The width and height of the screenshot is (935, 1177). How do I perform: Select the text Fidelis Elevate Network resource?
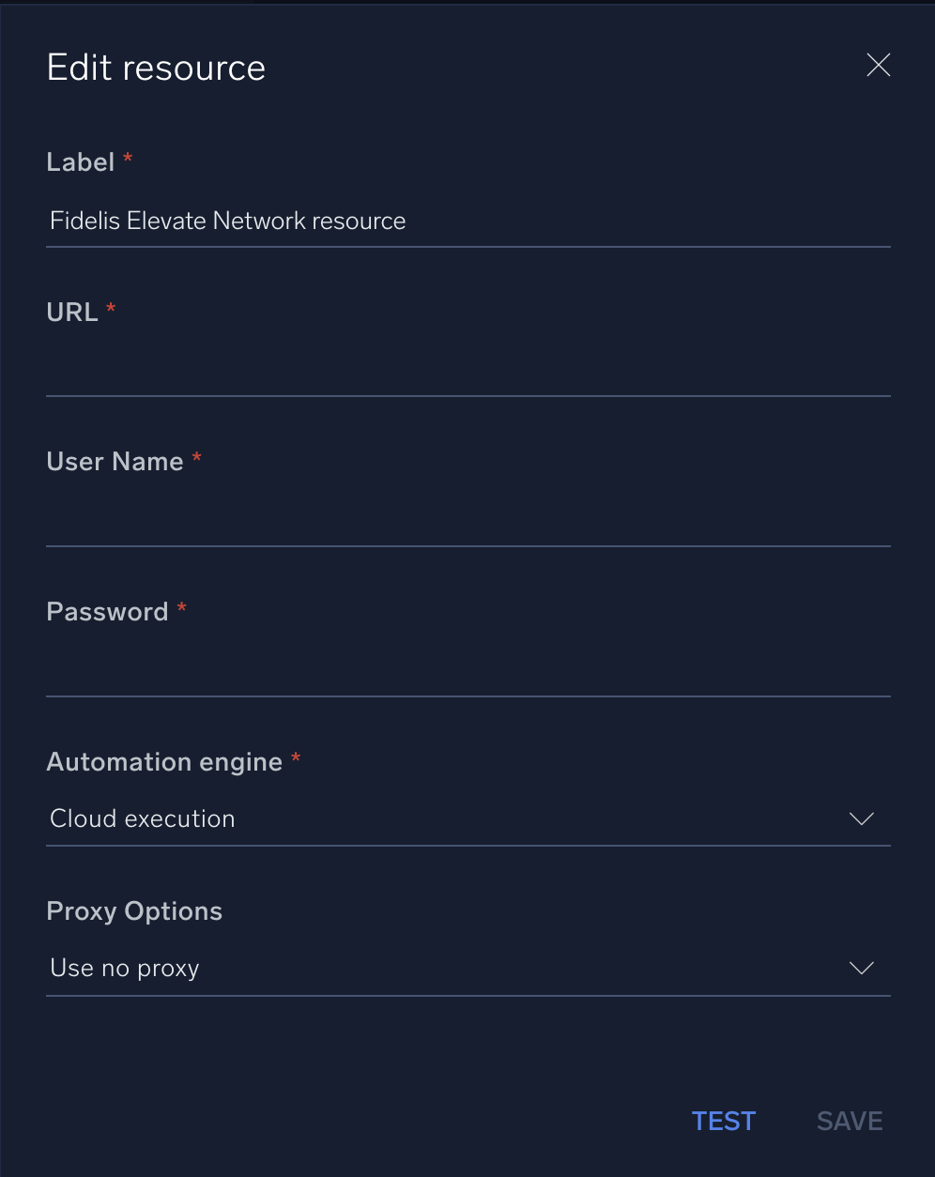click(x=227, y=221)
